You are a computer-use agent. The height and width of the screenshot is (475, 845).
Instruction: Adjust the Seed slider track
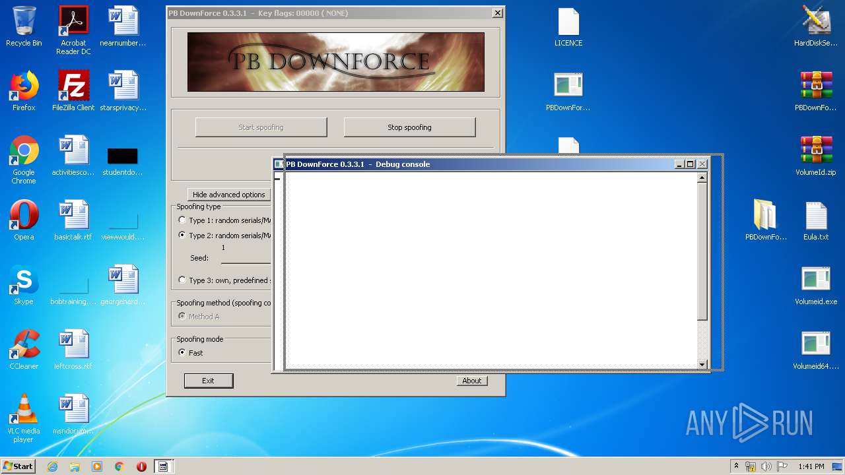[246, 262]
